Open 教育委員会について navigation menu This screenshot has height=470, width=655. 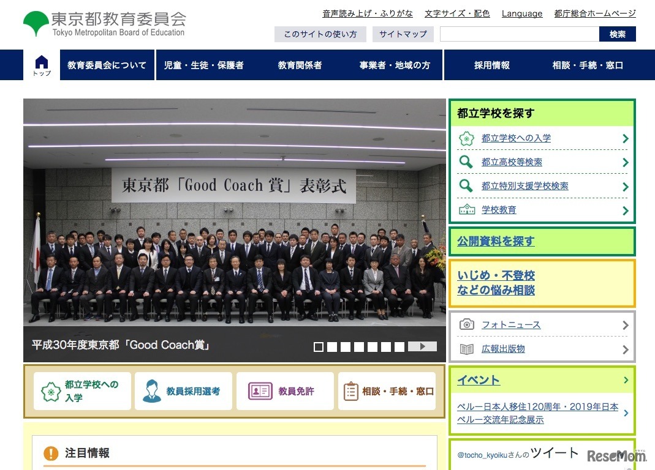click(107, 65)
